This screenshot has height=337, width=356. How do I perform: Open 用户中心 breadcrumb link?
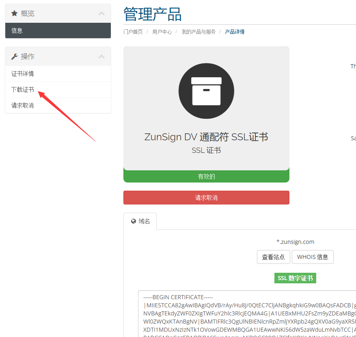point(162,32)
